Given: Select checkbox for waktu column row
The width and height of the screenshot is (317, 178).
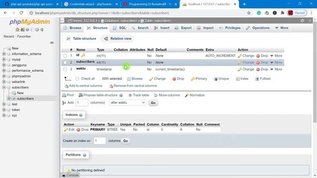Looking at the screenshot, I should click(65, 69).
